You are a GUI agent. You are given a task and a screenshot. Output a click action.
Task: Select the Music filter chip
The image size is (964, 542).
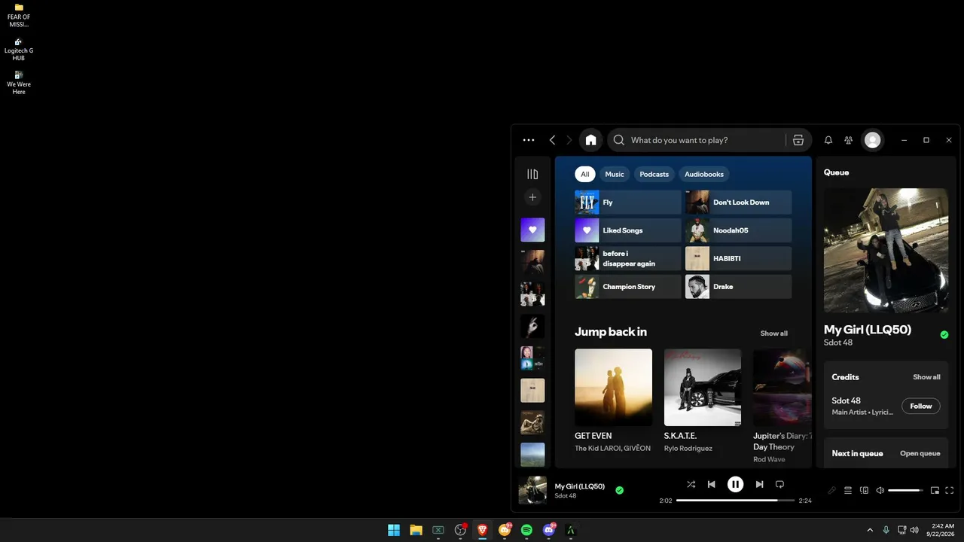[x=615, y=174]
